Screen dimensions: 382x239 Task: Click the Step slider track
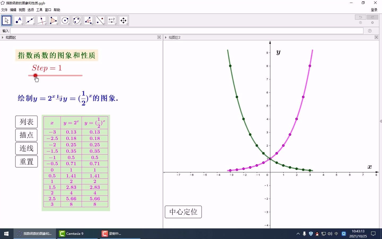[x=55, y=75]
